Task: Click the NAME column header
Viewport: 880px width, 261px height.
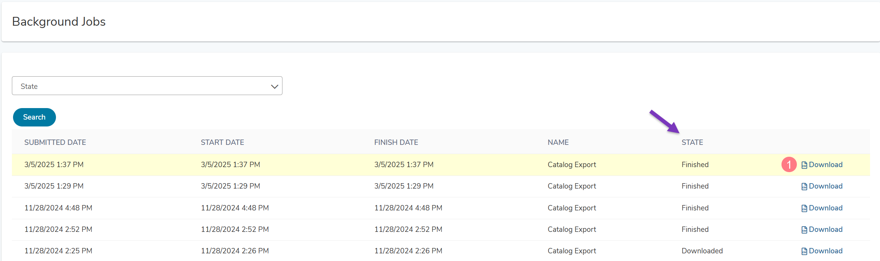Action: point(558,142)
